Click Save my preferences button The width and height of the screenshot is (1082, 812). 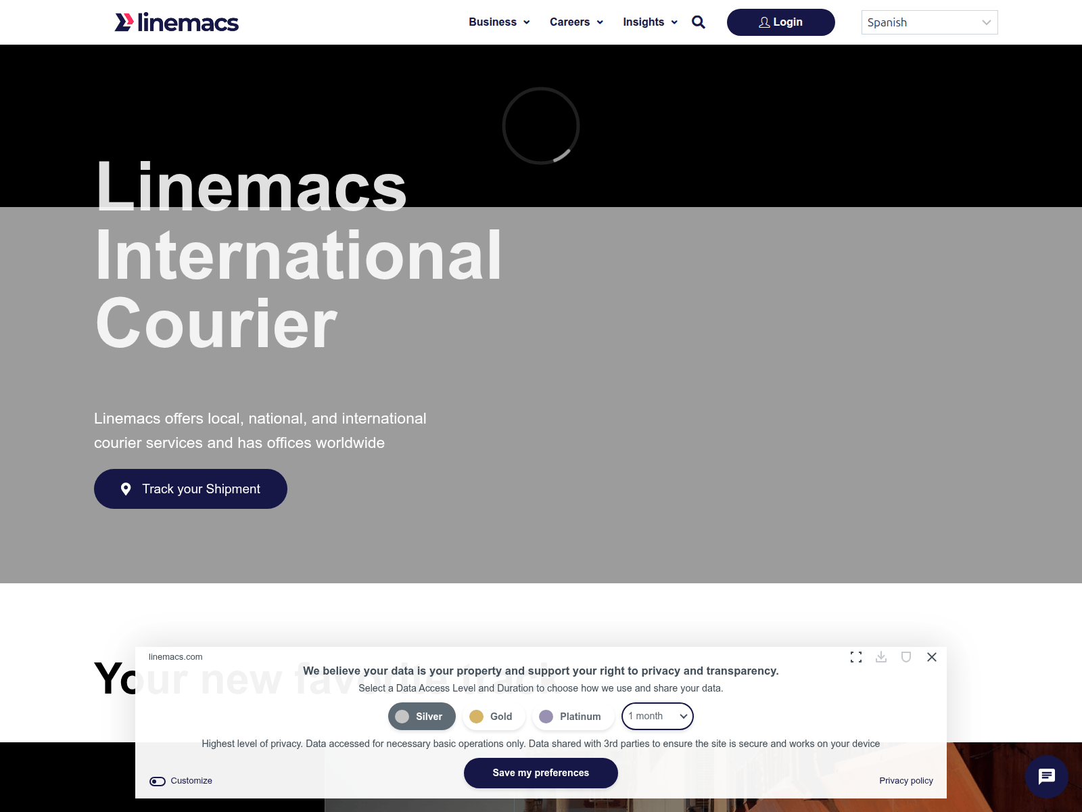click(540, 773)
